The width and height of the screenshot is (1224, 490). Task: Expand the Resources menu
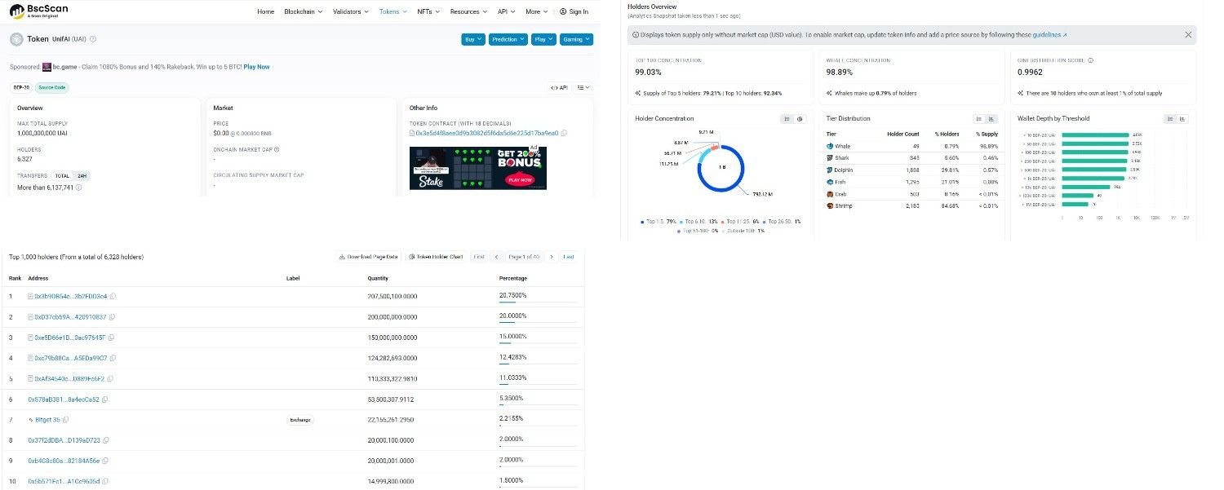[x=469, y=11]
